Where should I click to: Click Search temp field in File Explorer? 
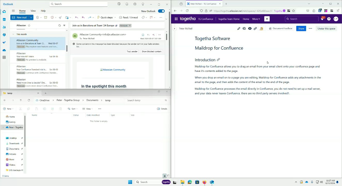pos(147,100)
